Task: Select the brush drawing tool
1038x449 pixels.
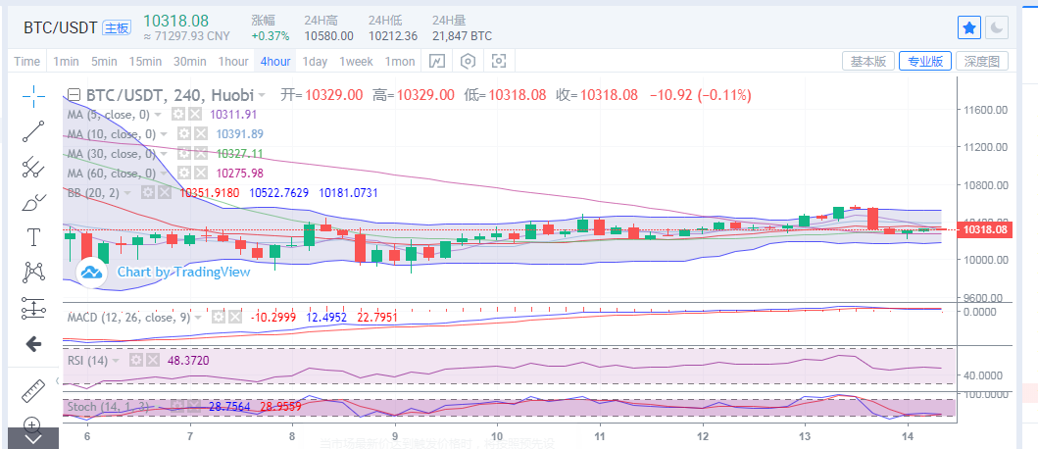Action: 33,202
